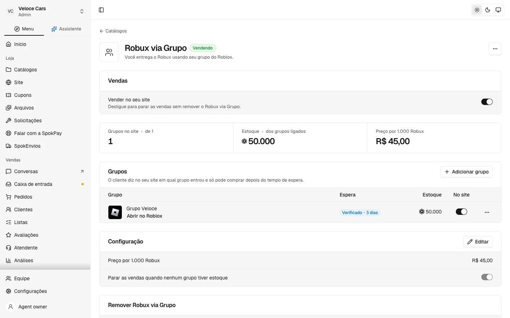The height and width of the screenshot is (318, 510).
Task: Select system theme monitor icon
Action: pyautogui.click(x=498, y=10)
